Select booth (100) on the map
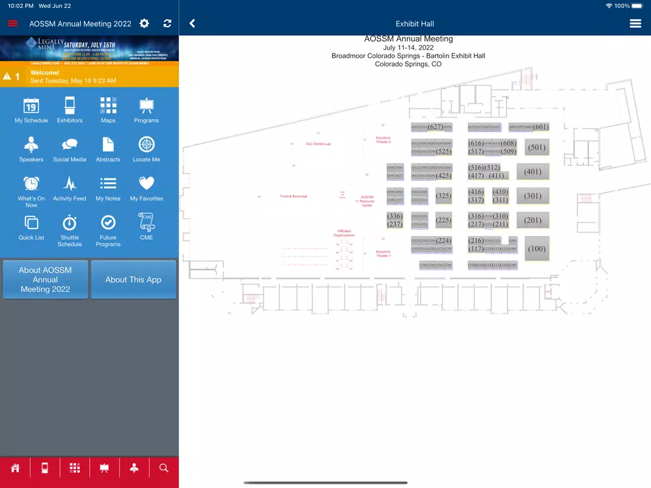 point(537,249)
